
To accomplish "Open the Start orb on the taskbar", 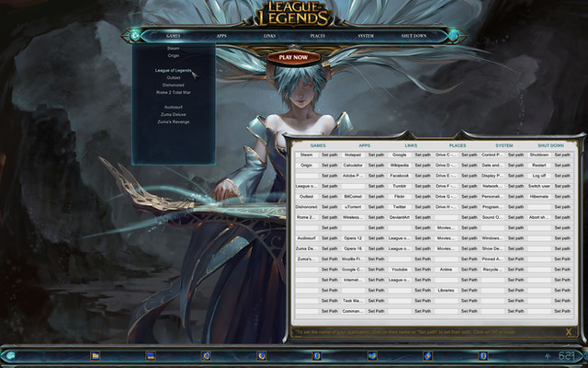I will click(10, 355).
